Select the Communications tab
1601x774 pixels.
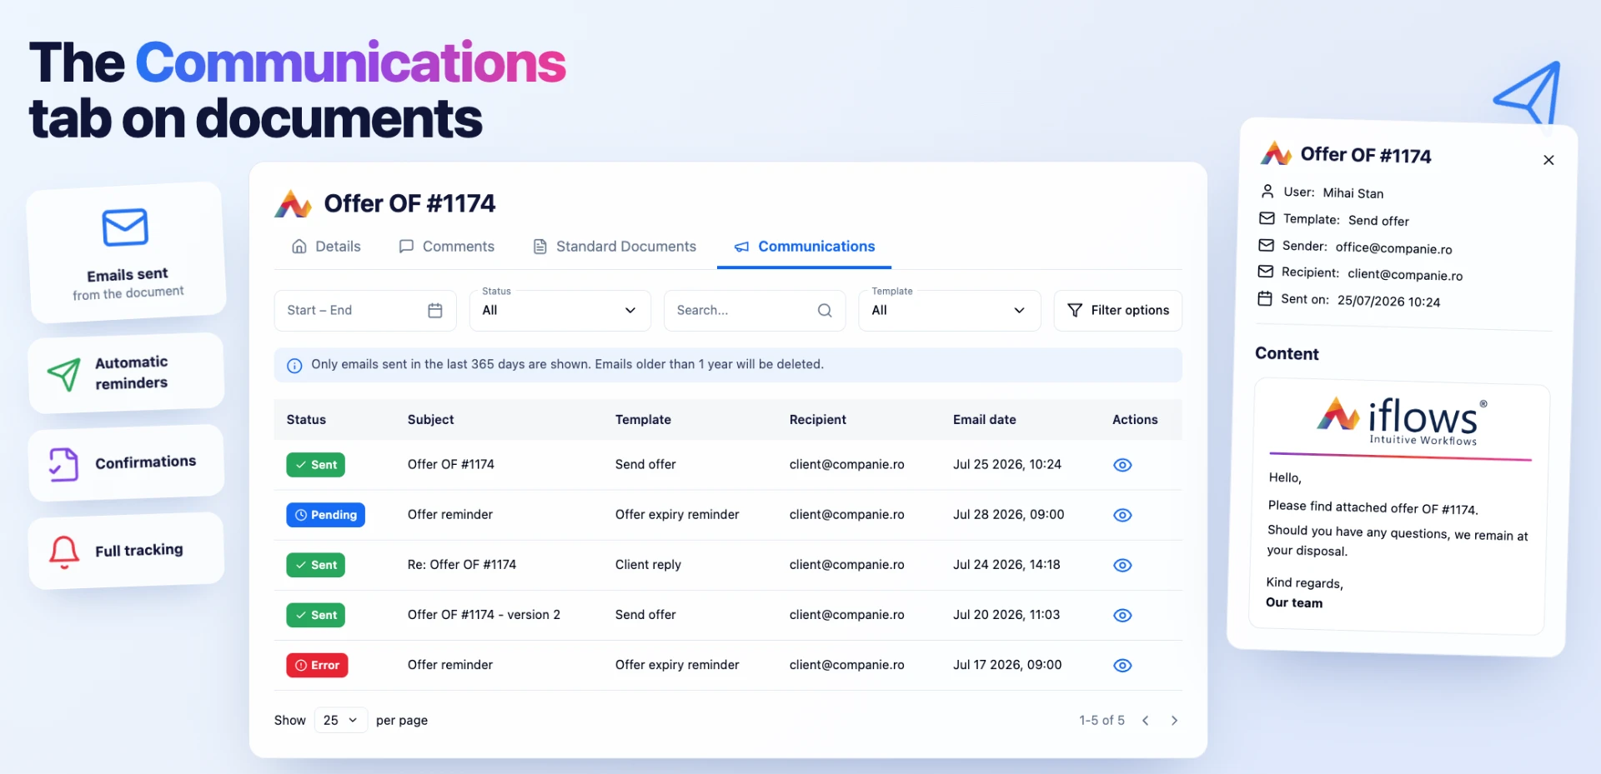[x=804, y=247]
